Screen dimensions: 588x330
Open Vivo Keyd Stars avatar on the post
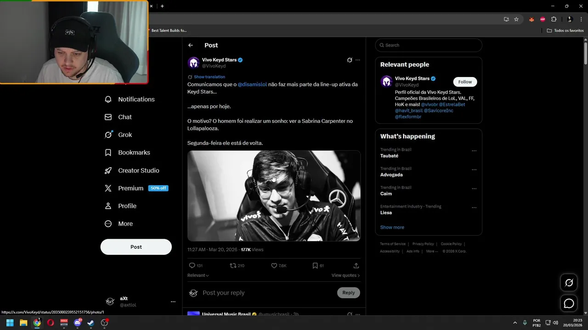[x=194, y=63]
